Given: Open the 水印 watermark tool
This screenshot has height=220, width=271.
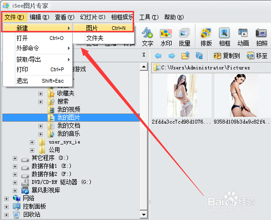Looking at the screenshot, I should tap(166, 37).
